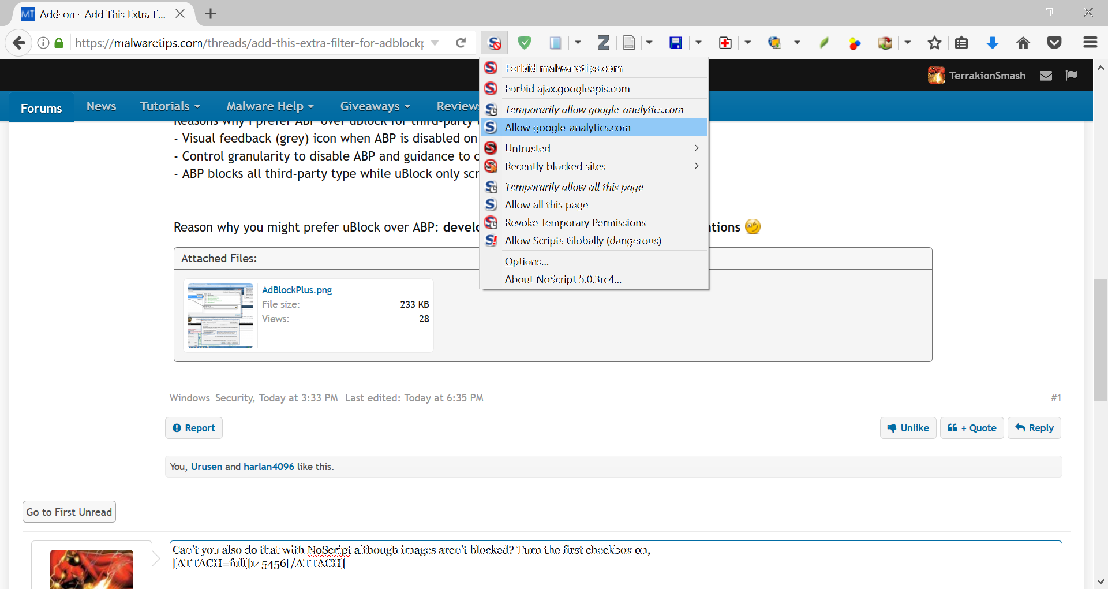Viewport: 1108px width, 589px height.
Task: Click the TerrakionSmash user avatar
Action: [x=936, y=75]
